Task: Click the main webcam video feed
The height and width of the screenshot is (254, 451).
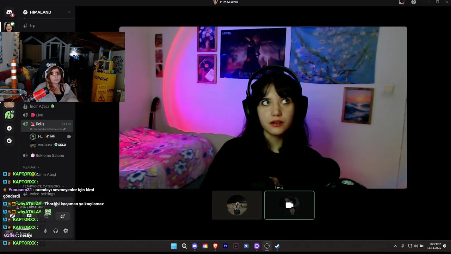Action: tap(263, 108)
